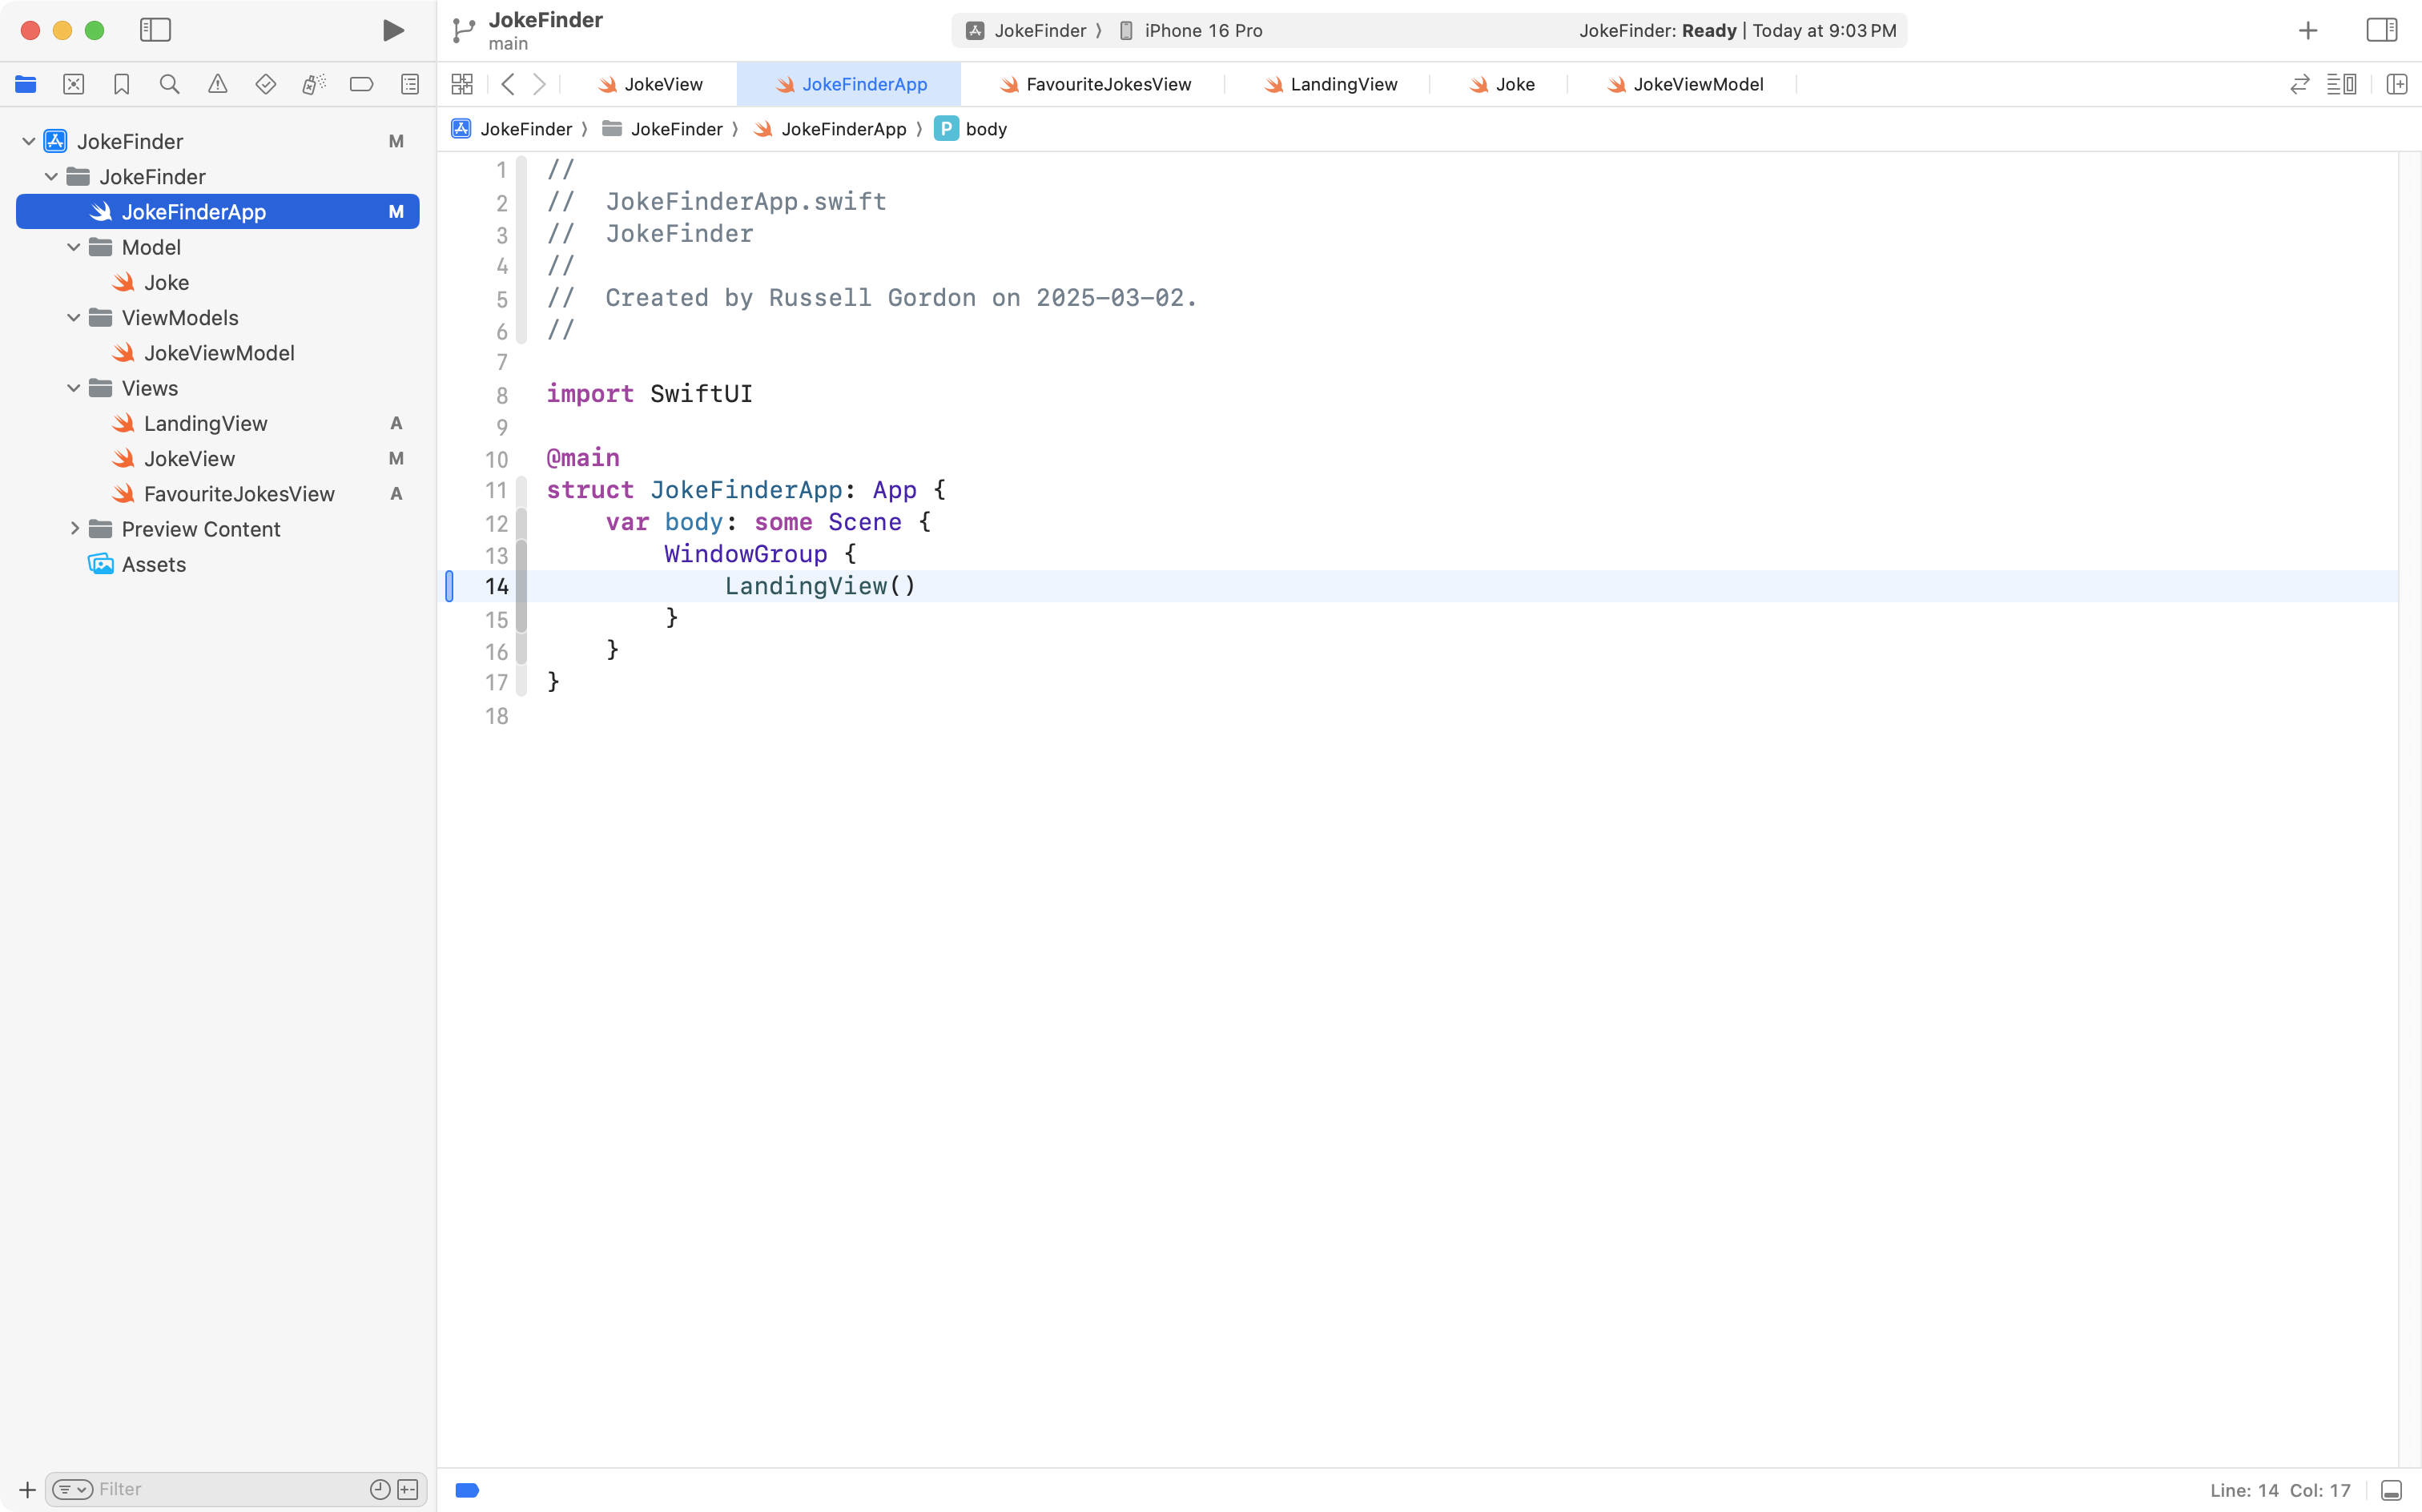Image resolution: width=2422 pixels, height=1512 pixels.
Task: Open the Find navigator magnifier icon
Action: point(169,85)
